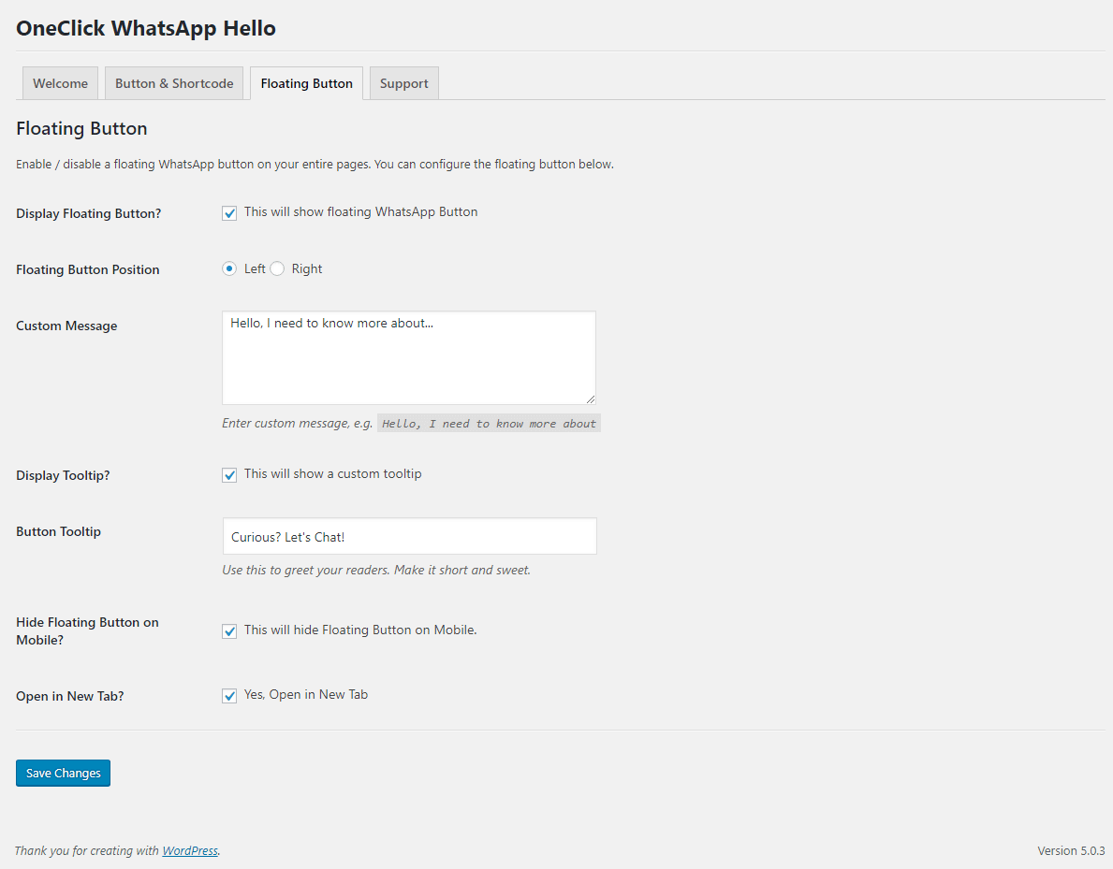This screenshot has height=869, width=1113.
Task: Click the 'Display Floating Button?' row label
Action: coord(89,213)
